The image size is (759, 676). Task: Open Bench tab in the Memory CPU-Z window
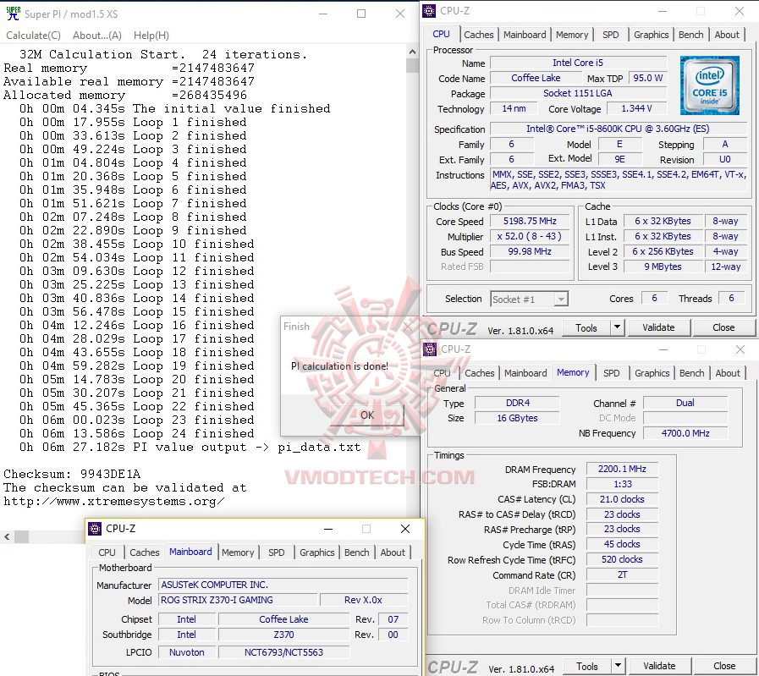691,373
